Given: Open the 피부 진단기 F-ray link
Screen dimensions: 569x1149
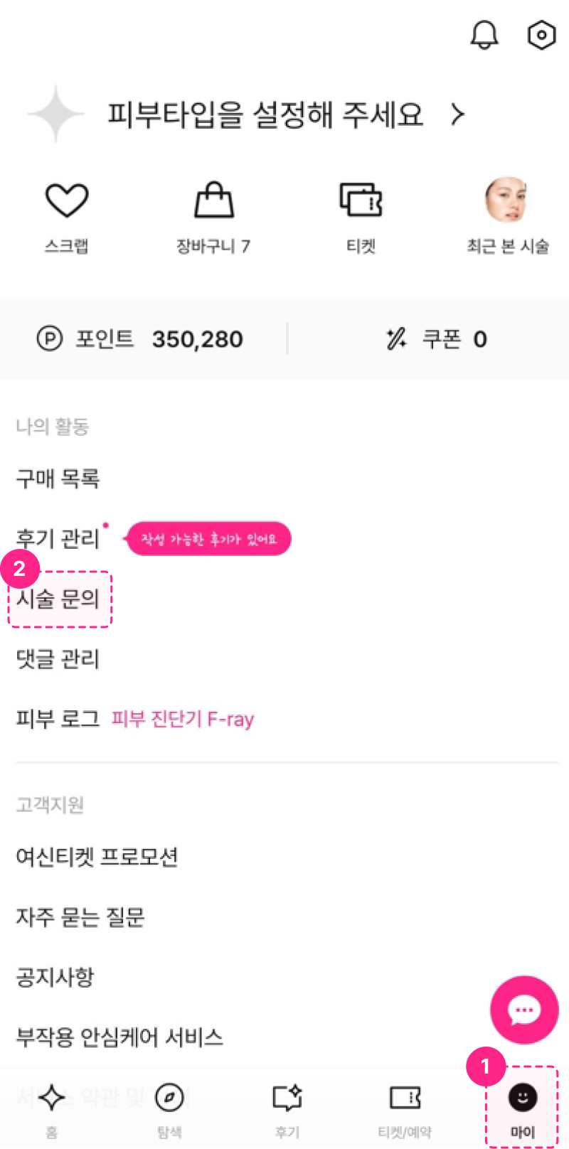Looking at the screenshot, I should [x=184, y=719].
